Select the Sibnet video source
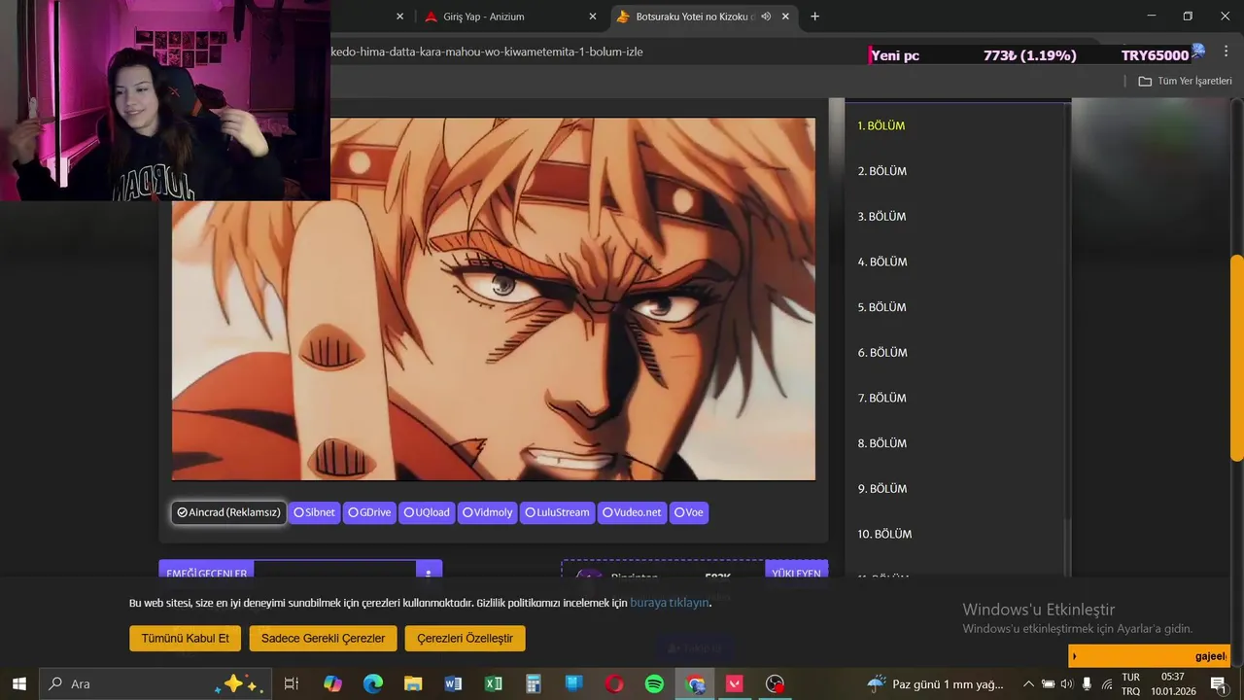1244x700 pixels. pos(314,512)
